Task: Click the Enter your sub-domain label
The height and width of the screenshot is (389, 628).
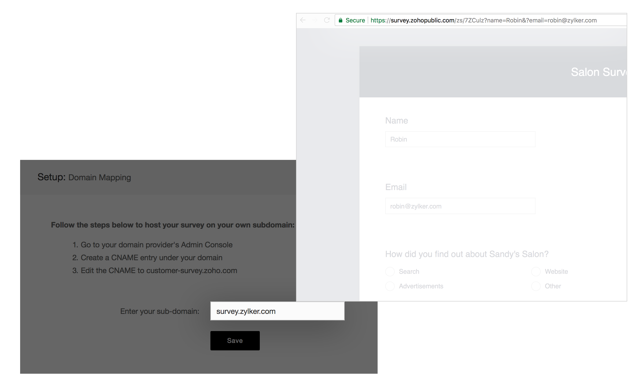Action: 160,311
